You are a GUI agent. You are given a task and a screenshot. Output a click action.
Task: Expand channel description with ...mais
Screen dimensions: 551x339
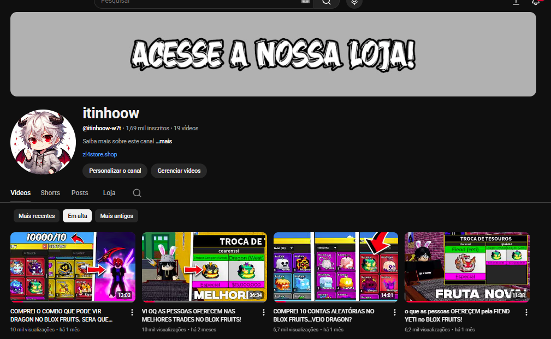(164, 141)
